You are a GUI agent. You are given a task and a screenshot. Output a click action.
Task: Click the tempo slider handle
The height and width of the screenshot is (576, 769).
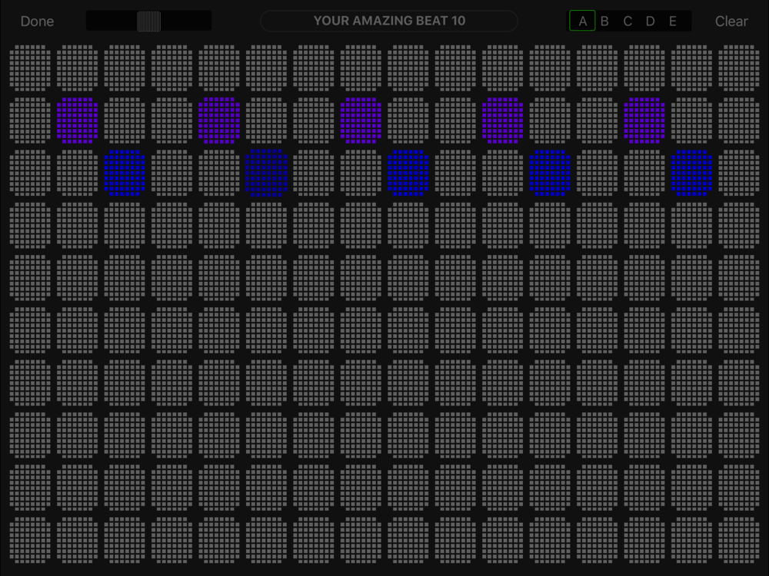148,22
